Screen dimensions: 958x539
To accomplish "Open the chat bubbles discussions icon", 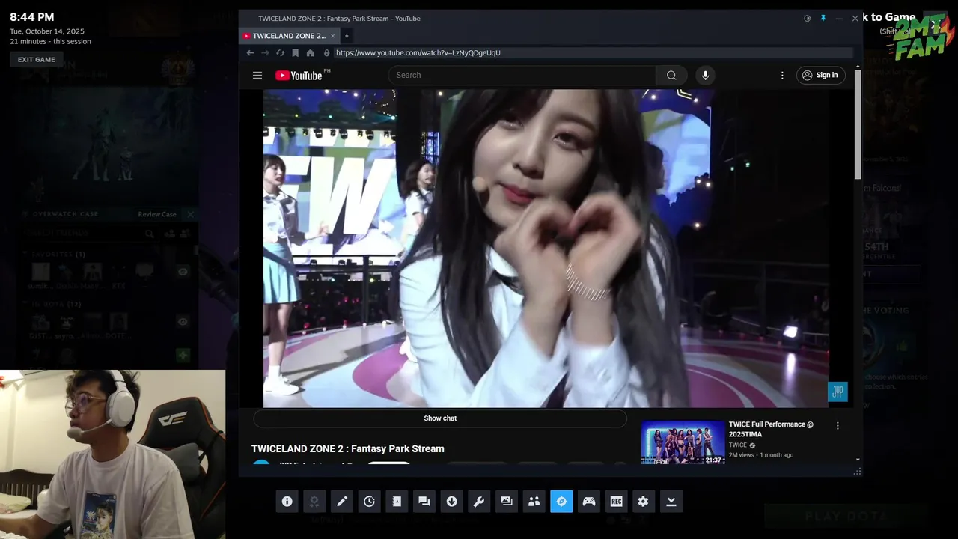I will (424, 502).
